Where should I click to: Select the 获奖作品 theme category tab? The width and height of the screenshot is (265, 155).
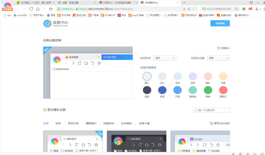coord(73,123)
